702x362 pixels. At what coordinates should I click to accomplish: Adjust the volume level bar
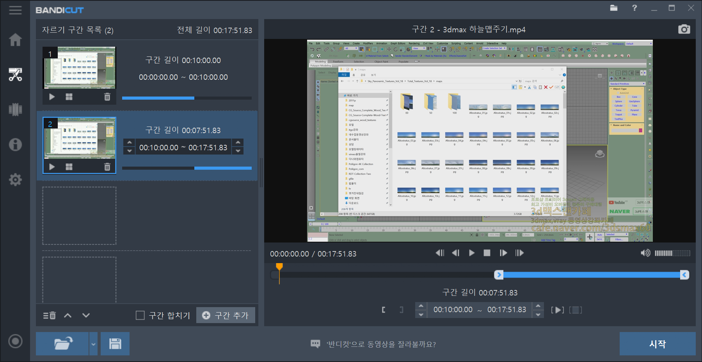(672, 253)
